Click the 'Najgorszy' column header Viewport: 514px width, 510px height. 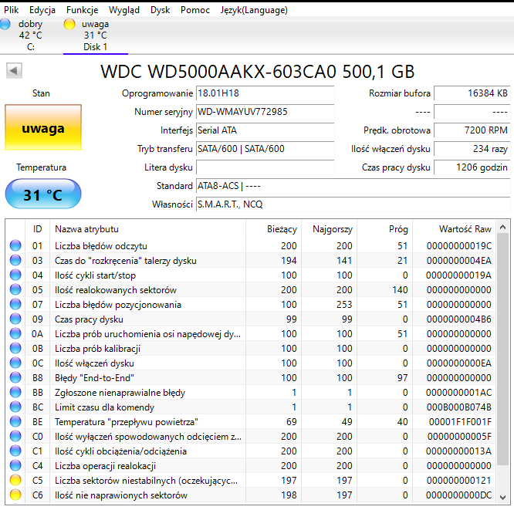(x=329, y=229)
